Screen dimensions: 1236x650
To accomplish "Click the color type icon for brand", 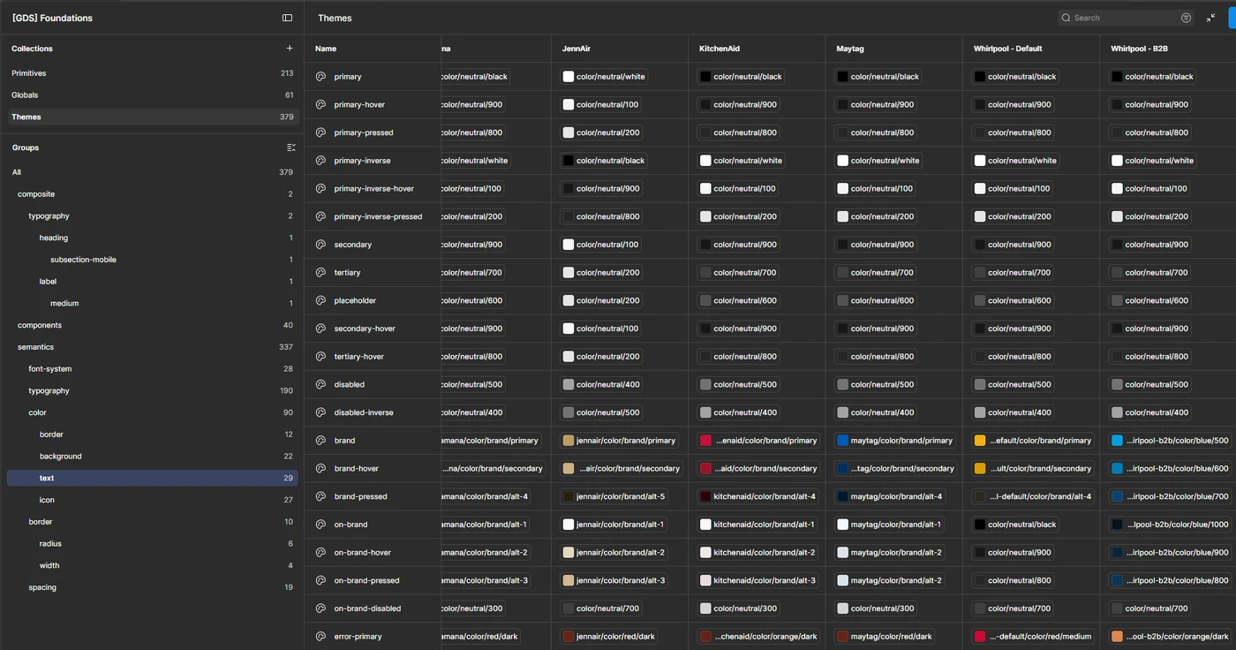I will 320,441.
